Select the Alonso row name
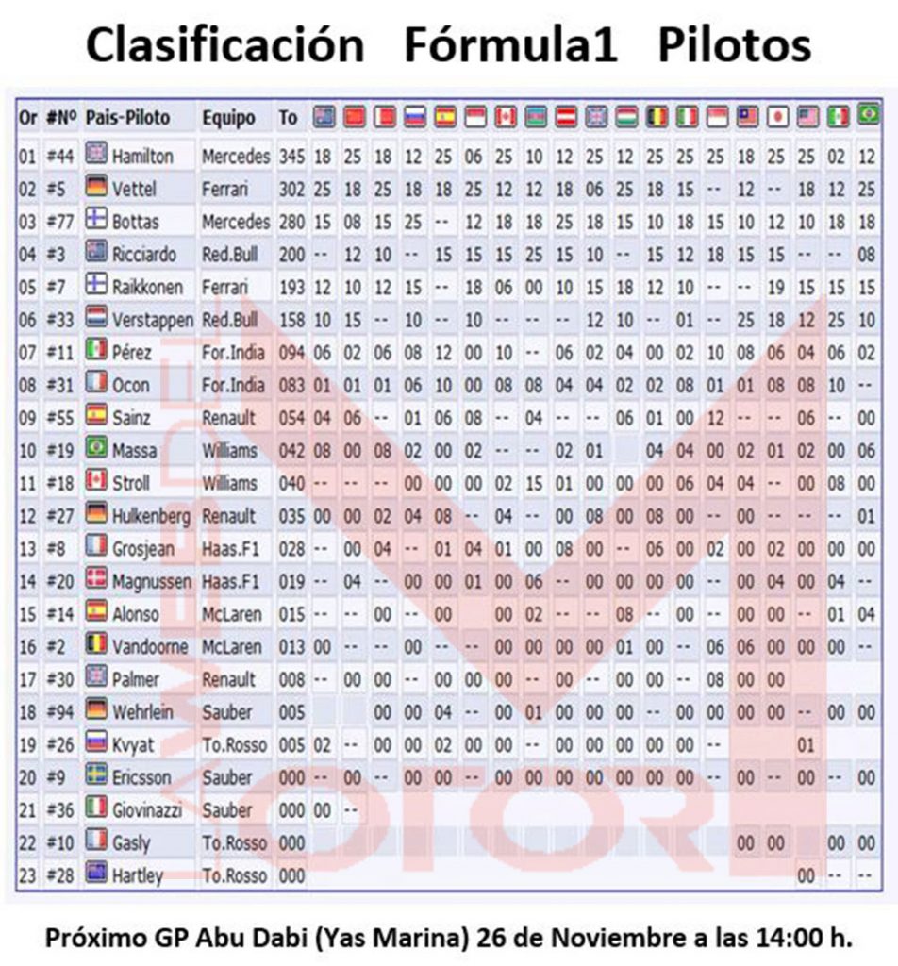 coord(135,614)
